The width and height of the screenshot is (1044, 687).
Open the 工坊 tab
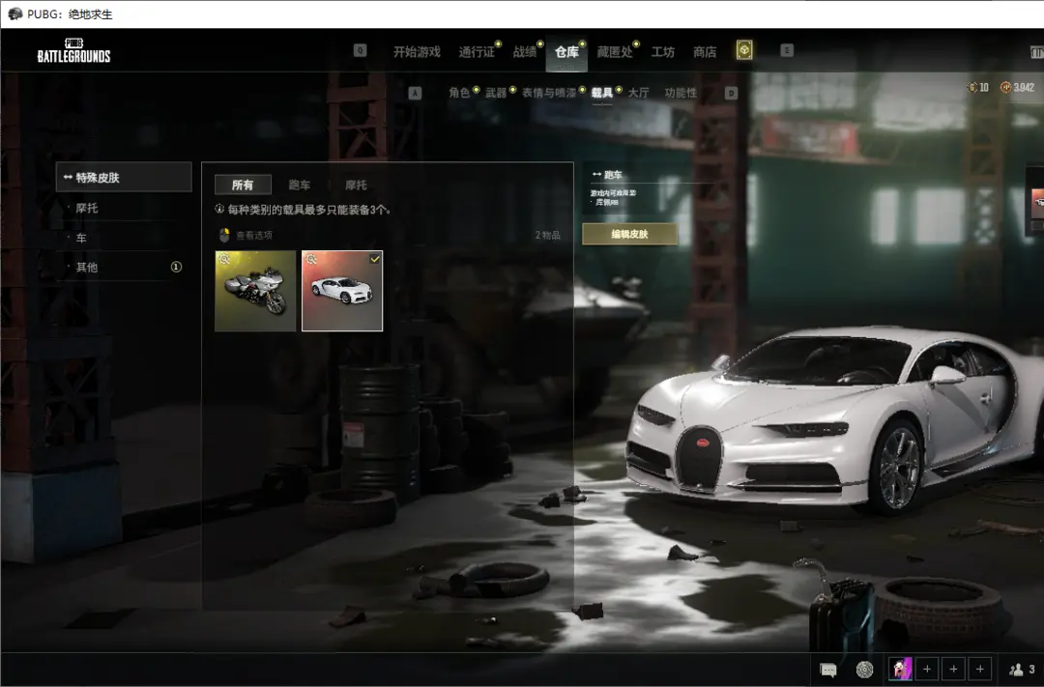pyautogui.click(x=662, y=52)
